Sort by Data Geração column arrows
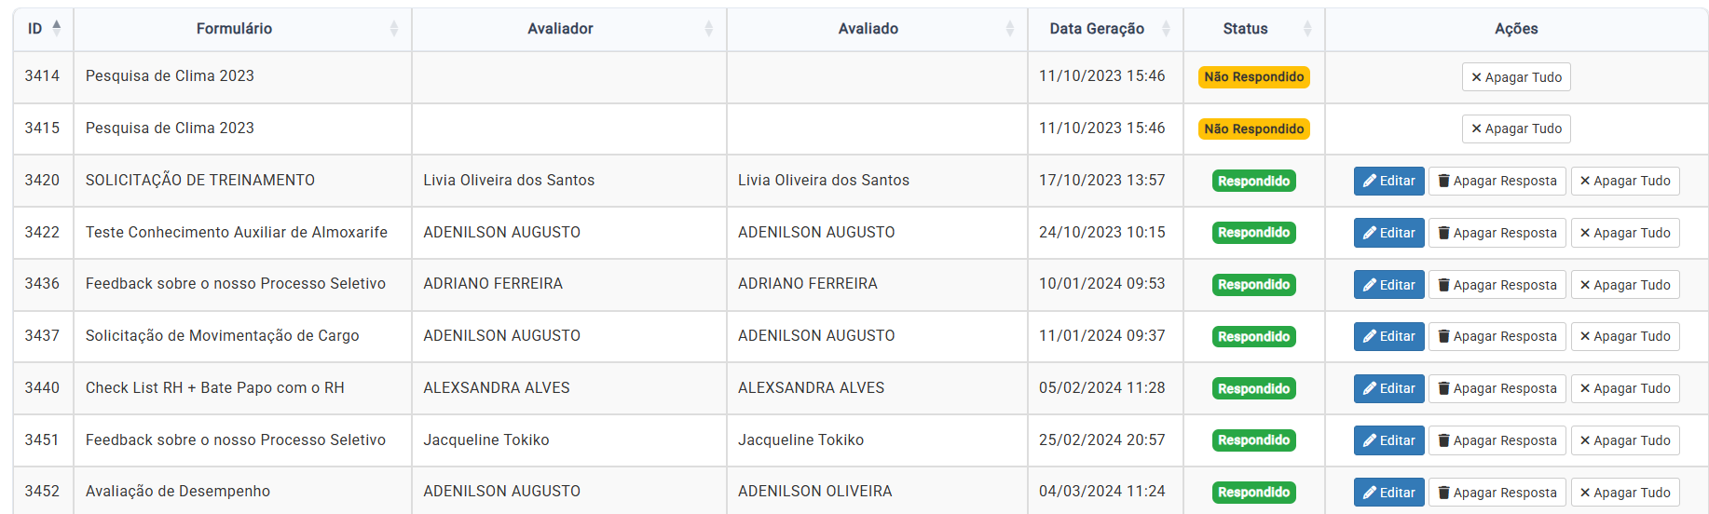 [1165, 29]
